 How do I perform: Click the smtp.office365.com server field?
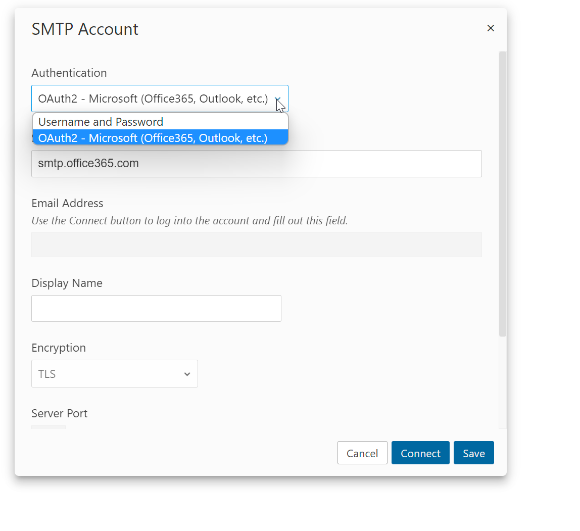pyautogui.click(x=256, y=164)
